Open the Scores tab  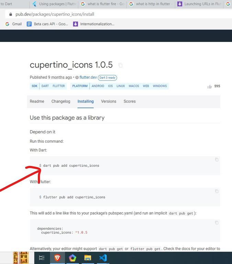[x=130, y=101]
